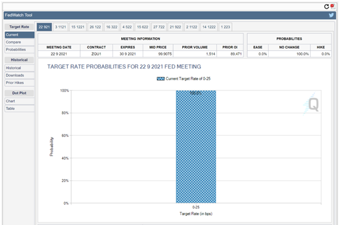The image size is (339, 225).
Task: Open Prior Hikes in sidebar
Action: 20,83
